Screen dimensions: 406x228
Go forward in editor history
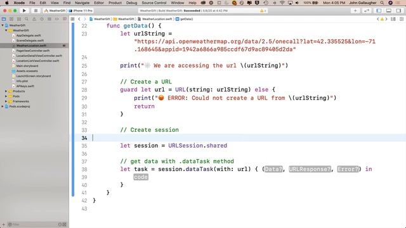84,19
